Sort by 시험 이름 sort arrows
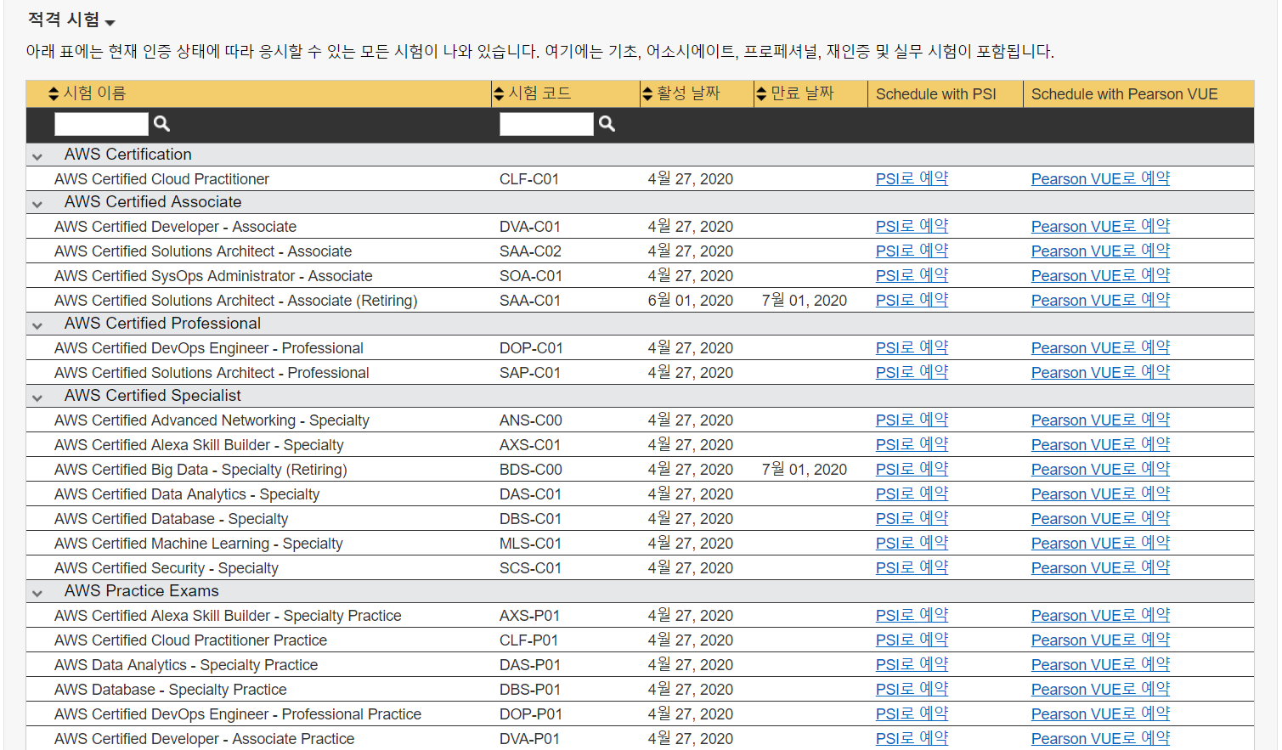This screenshot has height=750, width=1282. [x=54, y=93]
